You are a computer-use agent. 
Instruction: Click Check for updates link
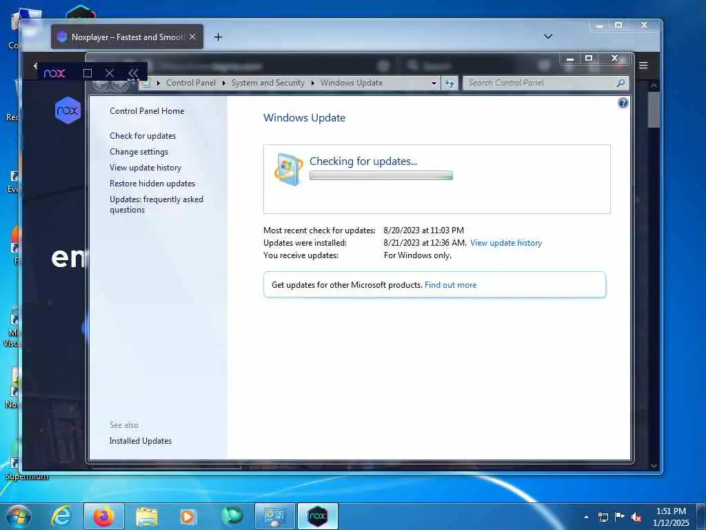tap(143, 136)
